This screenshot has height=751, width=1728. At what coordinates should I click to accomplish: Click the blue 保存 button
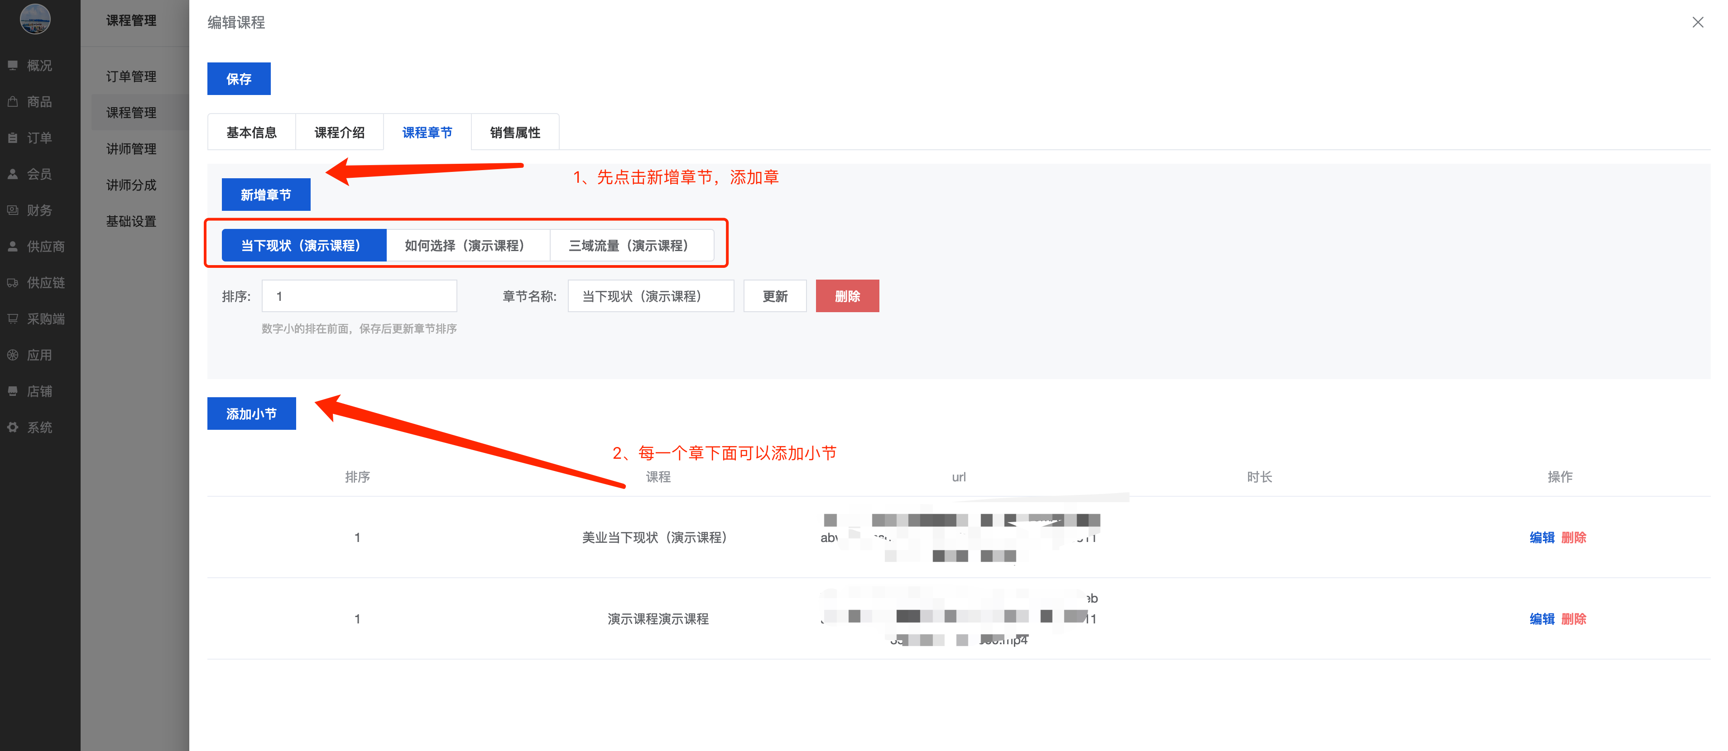pyautogui.click(x=239, y=79)
